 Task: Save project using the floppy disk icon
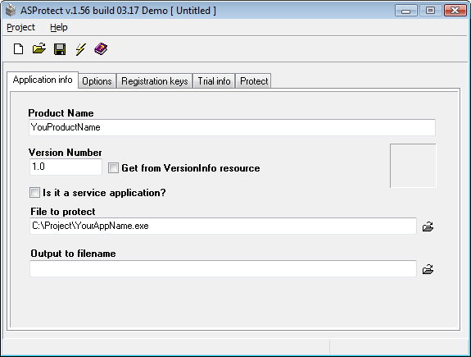tap(60, 49)
